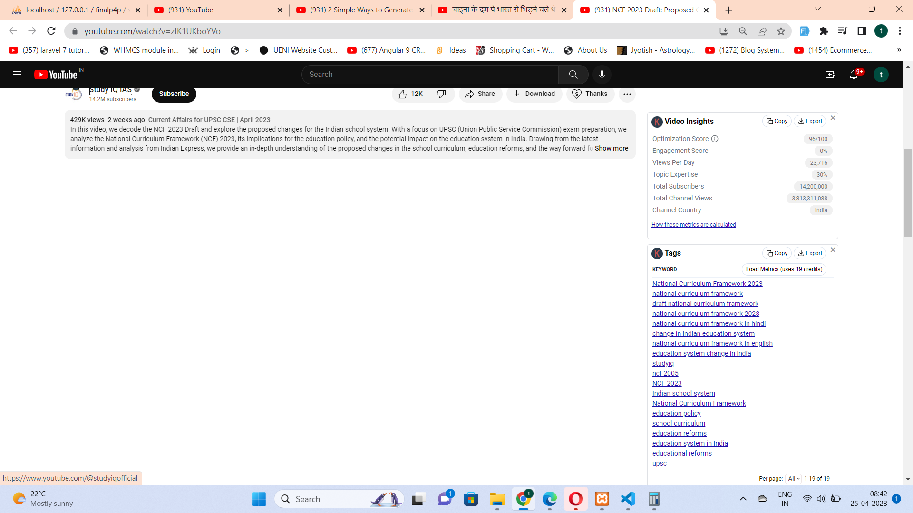The height and width of the screenshot is (513, 913).
Task: Like the video showing 12K
Action: (410, 94)
